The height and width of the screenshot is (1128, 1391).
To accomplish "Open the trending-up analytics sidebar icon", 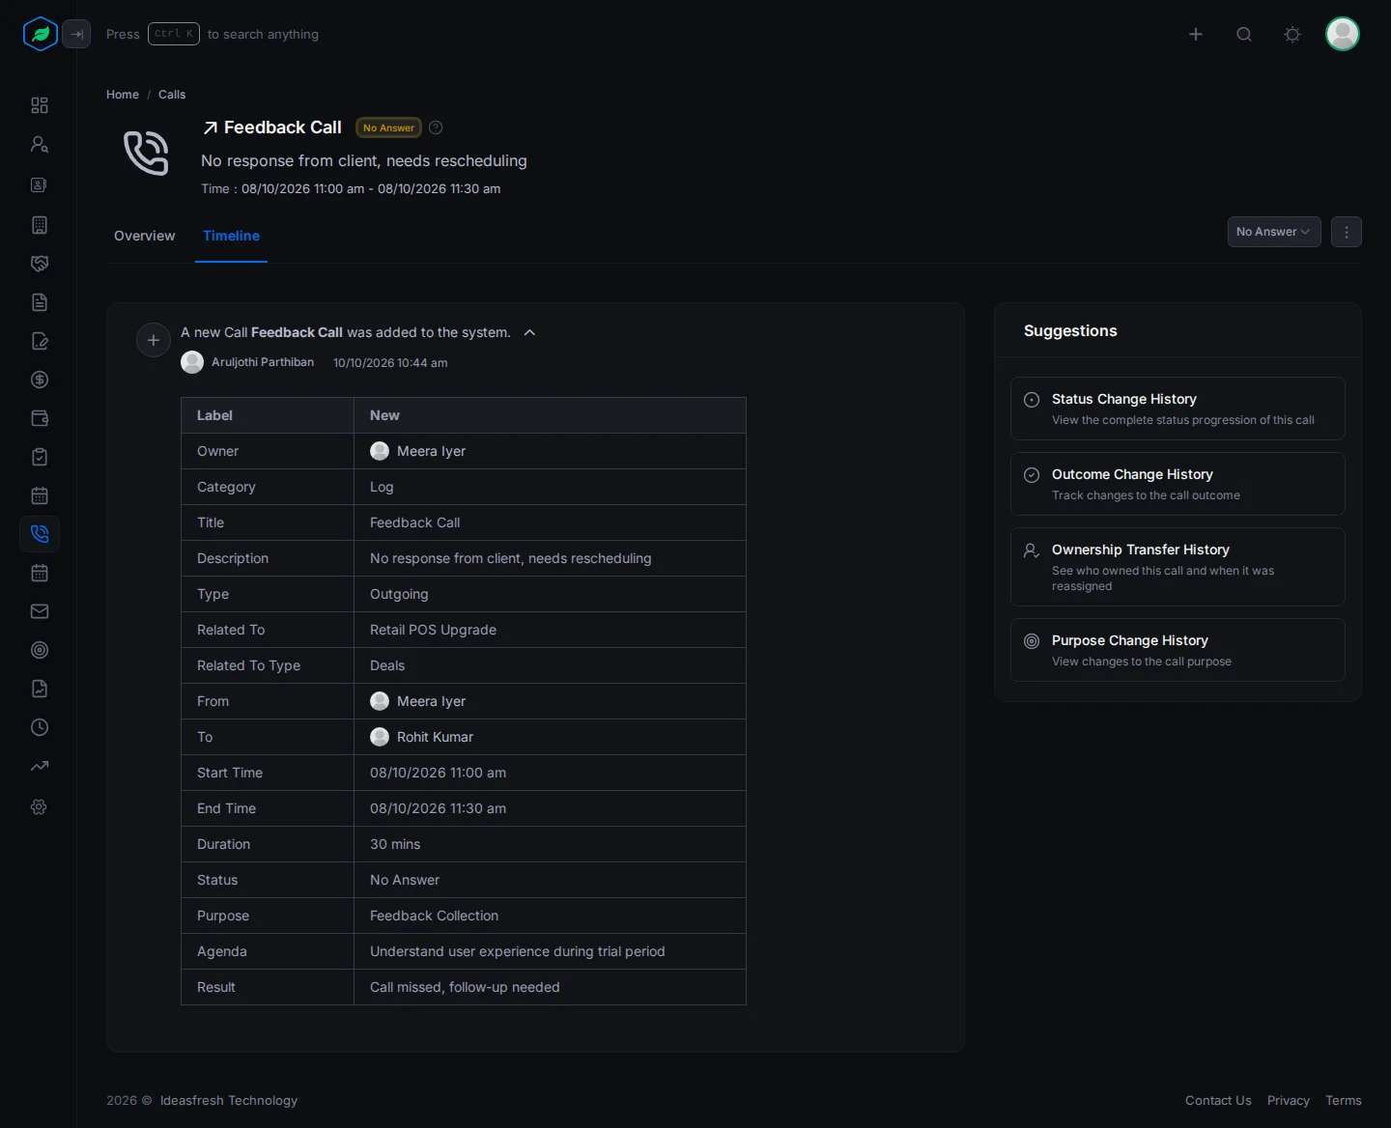I will click(x=40, y=766).
